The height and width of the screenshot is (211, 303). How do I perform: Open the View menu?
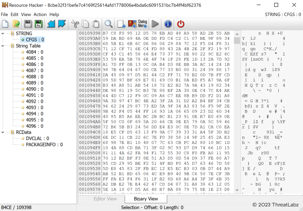26,14
